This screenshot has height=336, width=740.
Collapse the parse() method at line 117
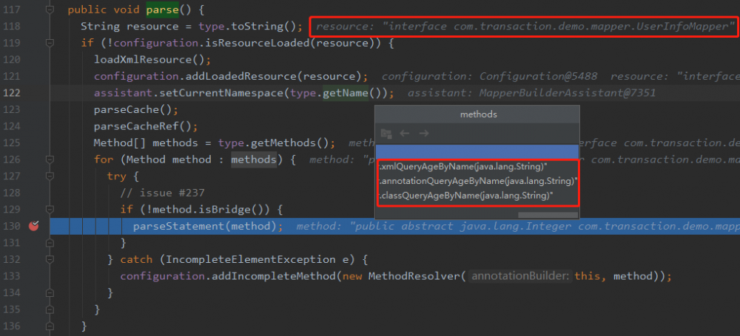[50, 10]
